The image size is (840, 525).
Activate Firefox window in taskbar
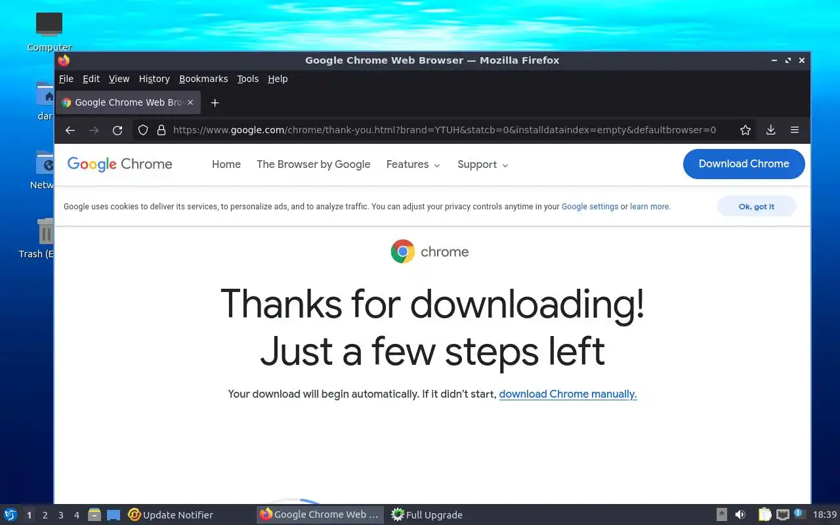320,514
